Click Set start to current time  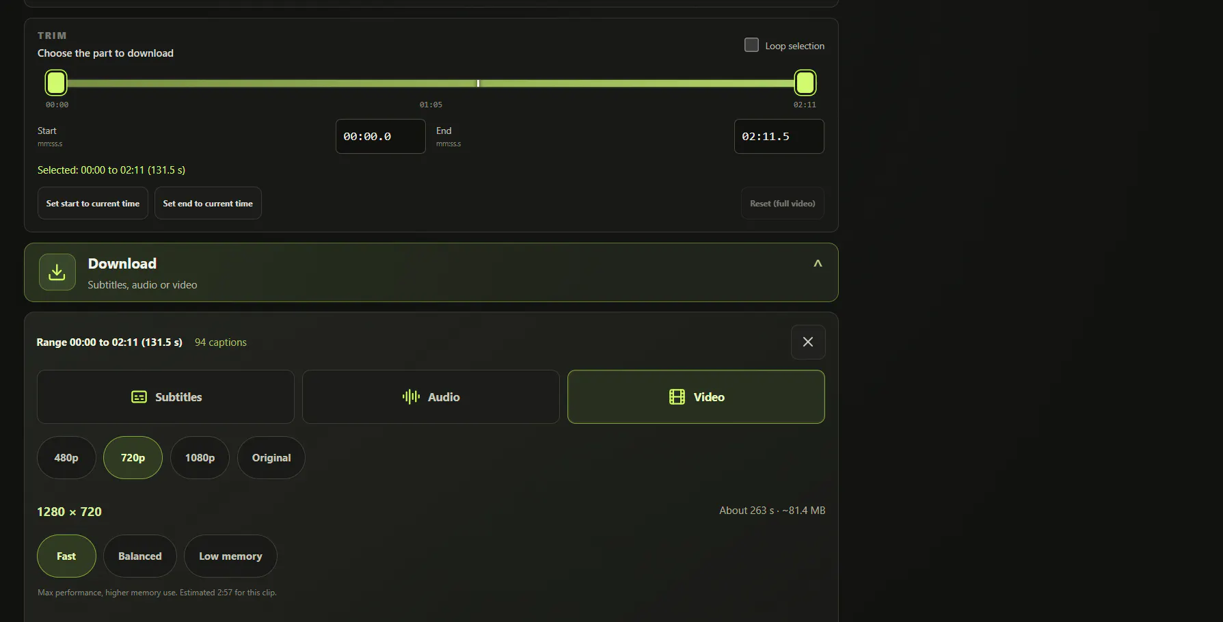tap(93, 203)
